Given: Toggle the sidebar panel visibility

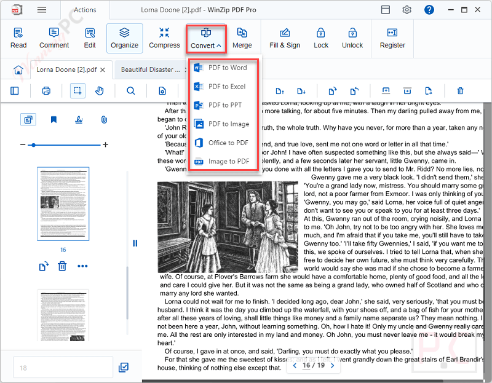Looking at the screenshot, I should (15, 90).
